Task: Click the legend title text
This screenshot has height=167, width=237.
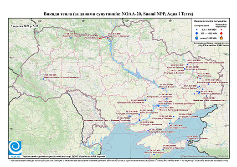Action: (x=210, y=21)
